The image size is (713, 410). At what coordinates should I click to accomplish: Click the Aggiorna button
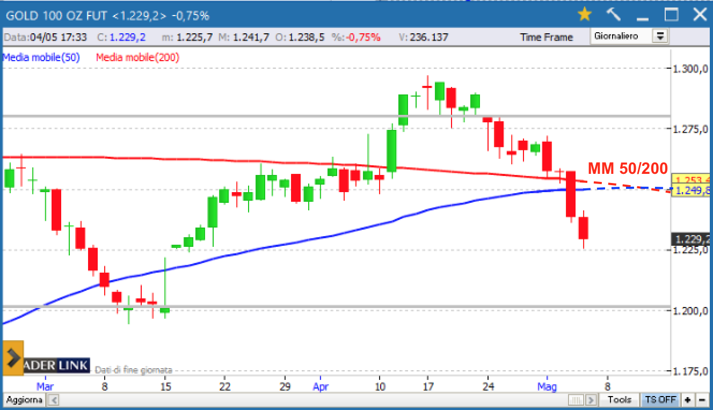pyautogui.click(x=25, y=400)
